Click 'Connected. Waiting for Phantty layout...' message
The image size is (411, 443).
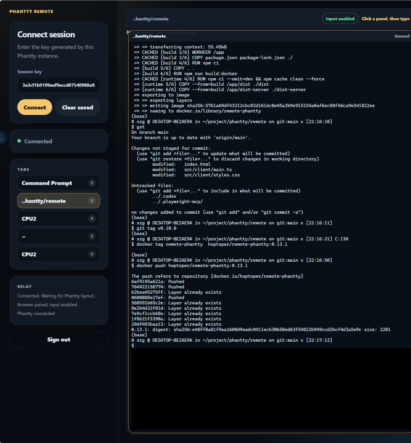click(x=57, y=296)
